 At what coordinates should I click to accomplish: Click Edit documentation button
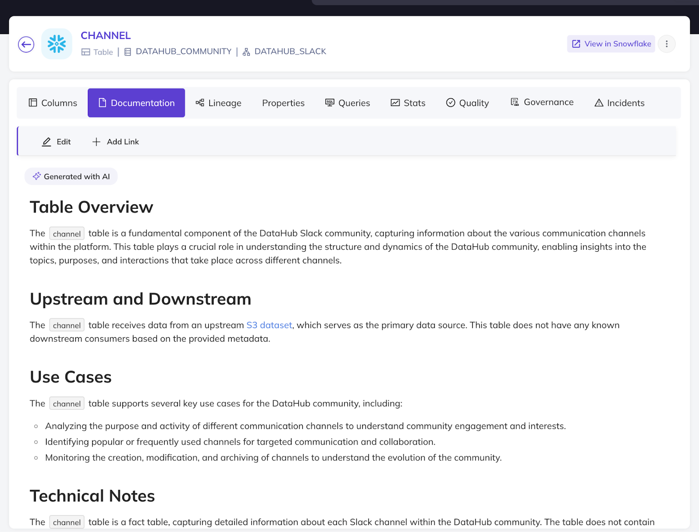point(56,142)
